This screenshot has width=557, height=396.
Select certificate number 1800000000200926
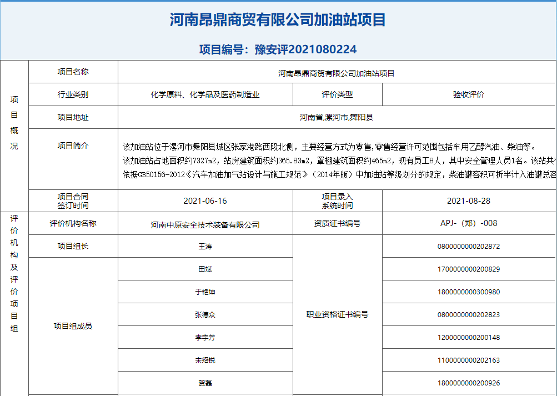point(469,383)
